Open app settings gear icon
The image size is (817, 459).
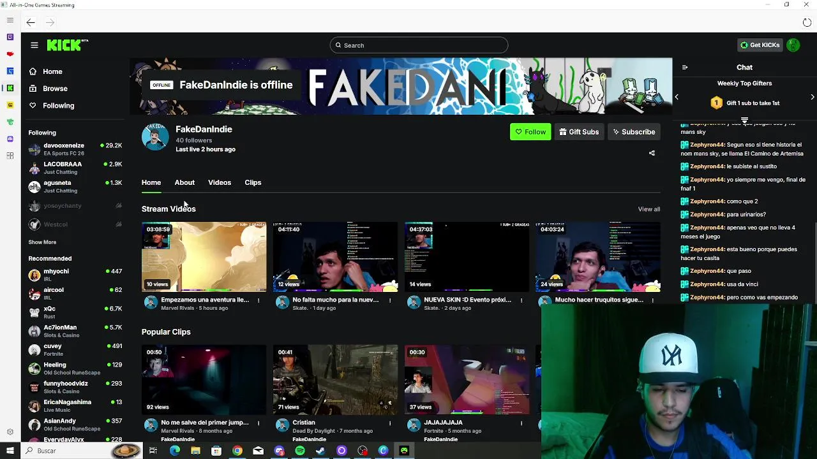click(10, 432)
